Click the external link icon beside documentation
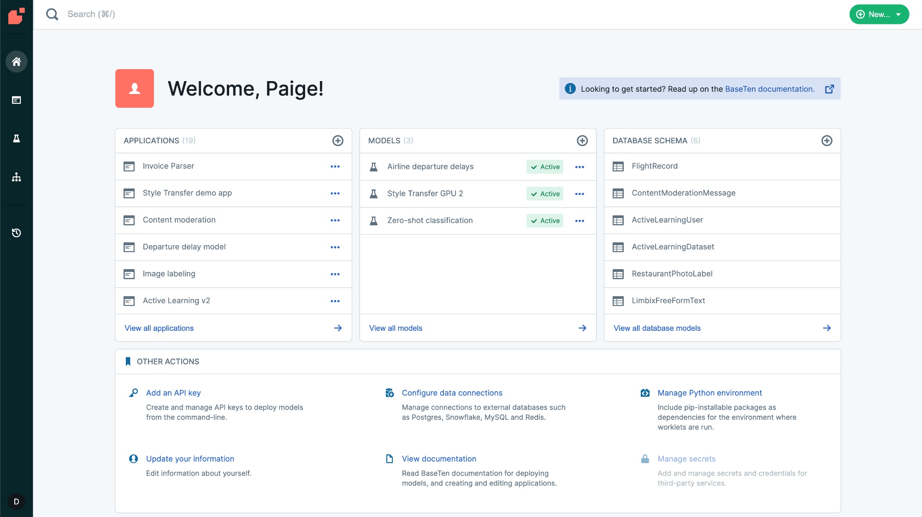Screen dimensions: 922x517 tap(829, 89)
